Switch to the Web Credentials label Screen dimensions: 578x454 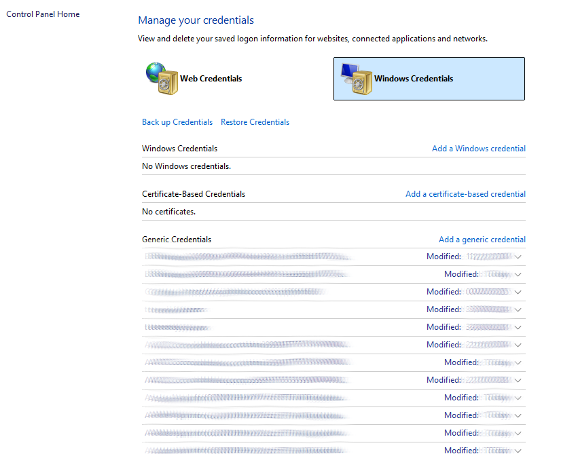[211, 79]
